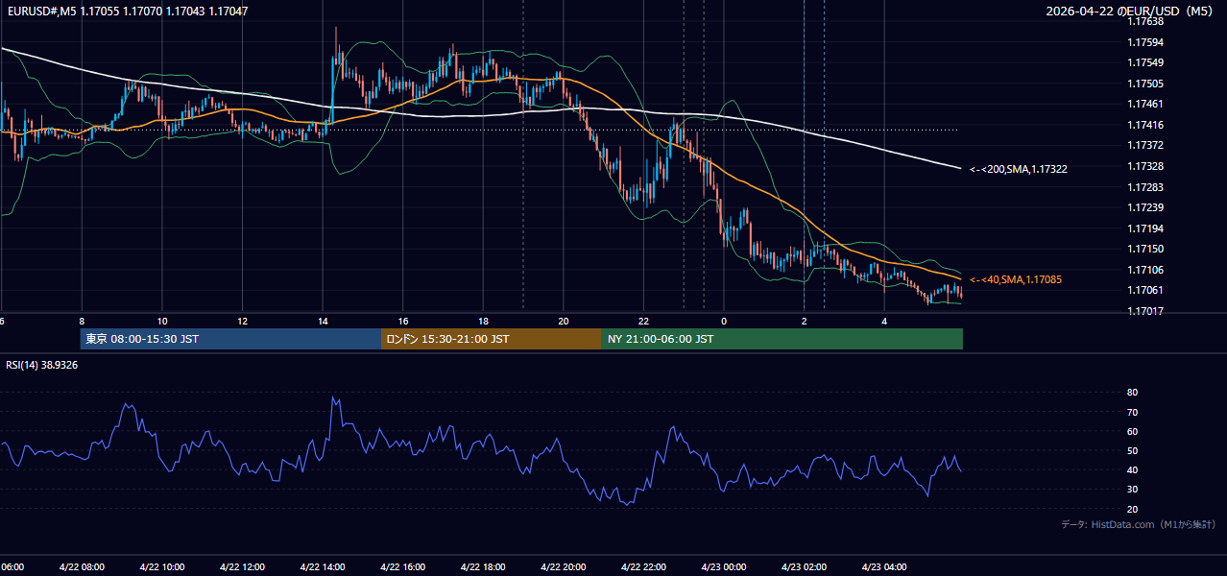Click the '<-<40,SMA,1.17085' indicator label
The height and width of the screenshot is (576, 1227).
(1016, 279)
